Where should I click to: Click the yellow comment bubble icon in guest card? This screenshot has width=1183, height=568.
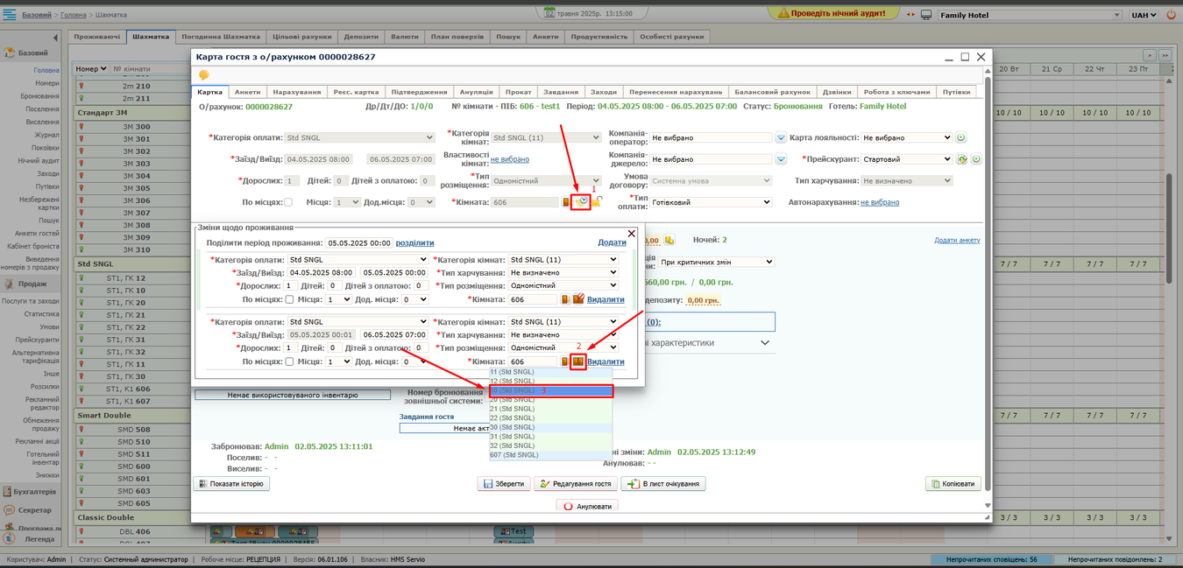204,75
